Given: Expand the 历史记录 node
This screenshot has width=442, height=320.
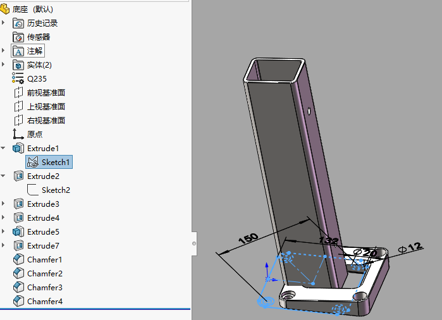Looking at the screenshot, I should coord(3,23).
